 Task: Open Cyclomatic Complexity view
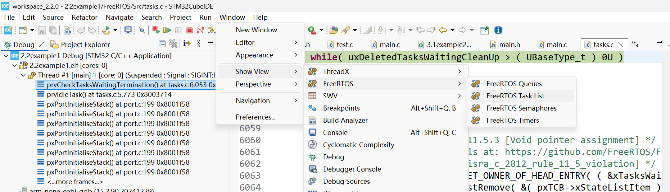pyautogui.click(x=385, y=145)
